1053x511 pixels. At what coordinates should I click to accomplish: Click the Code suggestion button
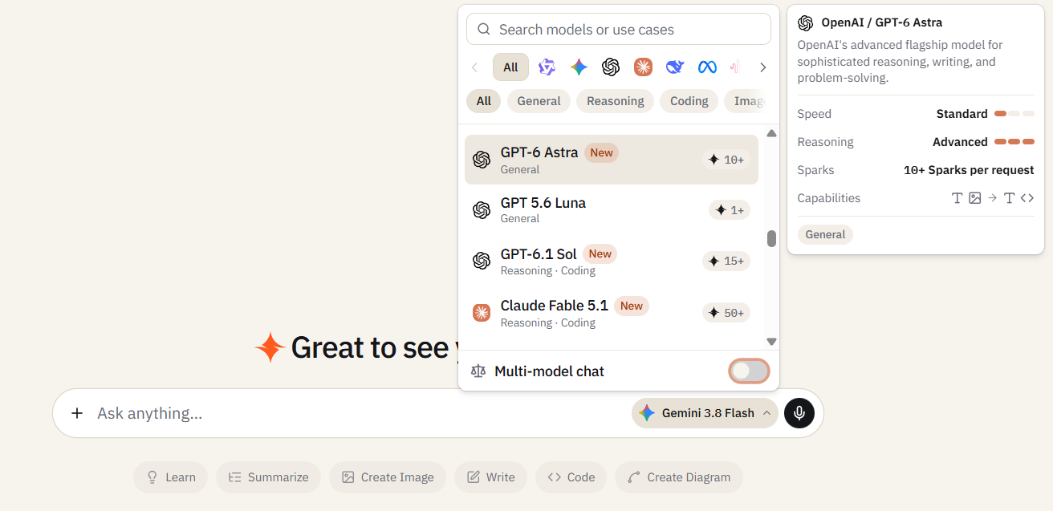point(571,477)
